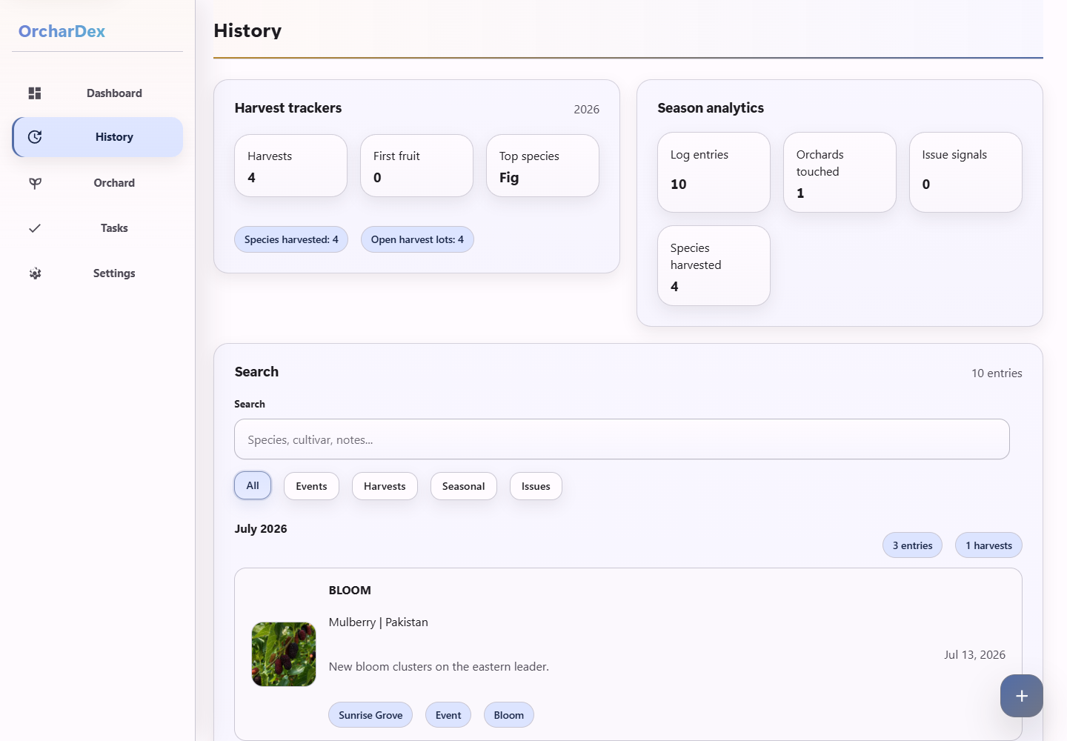The image size is (1067, 741).
Task: Go to the Orchard page
Action: (x=98, y=183)
